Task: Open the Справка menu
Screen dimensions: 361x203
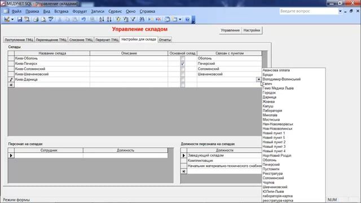Action: click(x=147, y=11)
